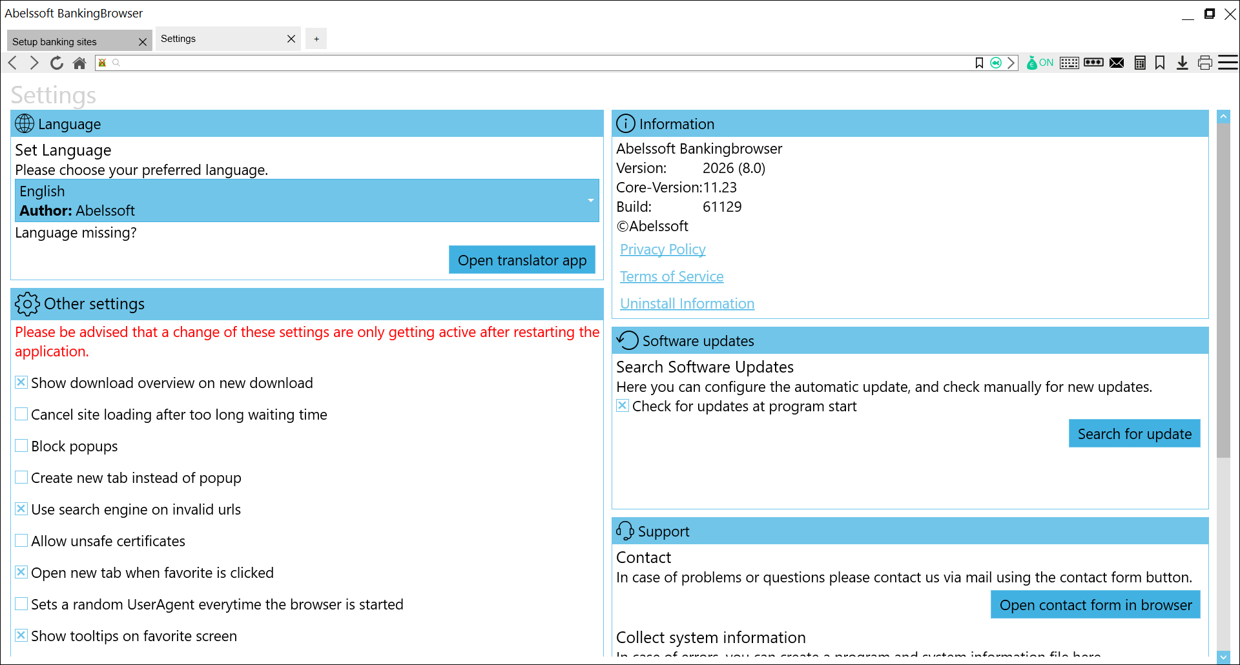Open the password manager asterisks icon
The width and height of the screenshot is (1240, 665).
coord(1093,63)
